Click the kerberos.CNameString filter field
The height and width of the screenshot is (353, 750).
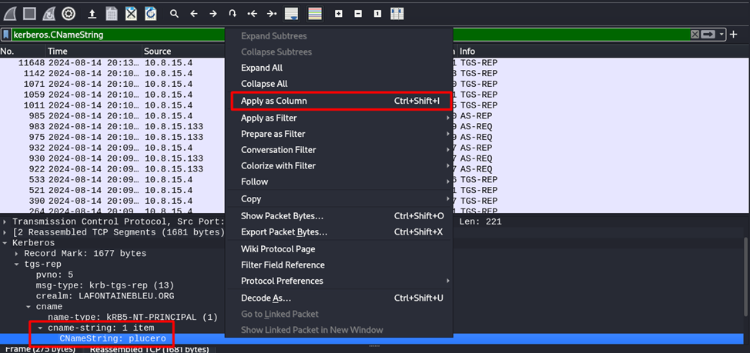(349, 35)
